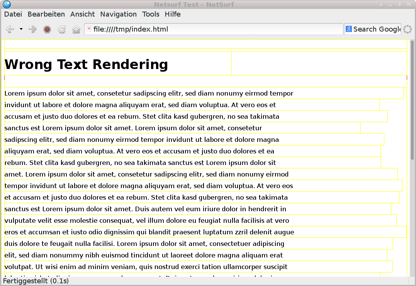The height and width of the screenshot is (286, 416).
Task: Focus the URL field showing file:////tmp/index.html
Action: point(216,29)
